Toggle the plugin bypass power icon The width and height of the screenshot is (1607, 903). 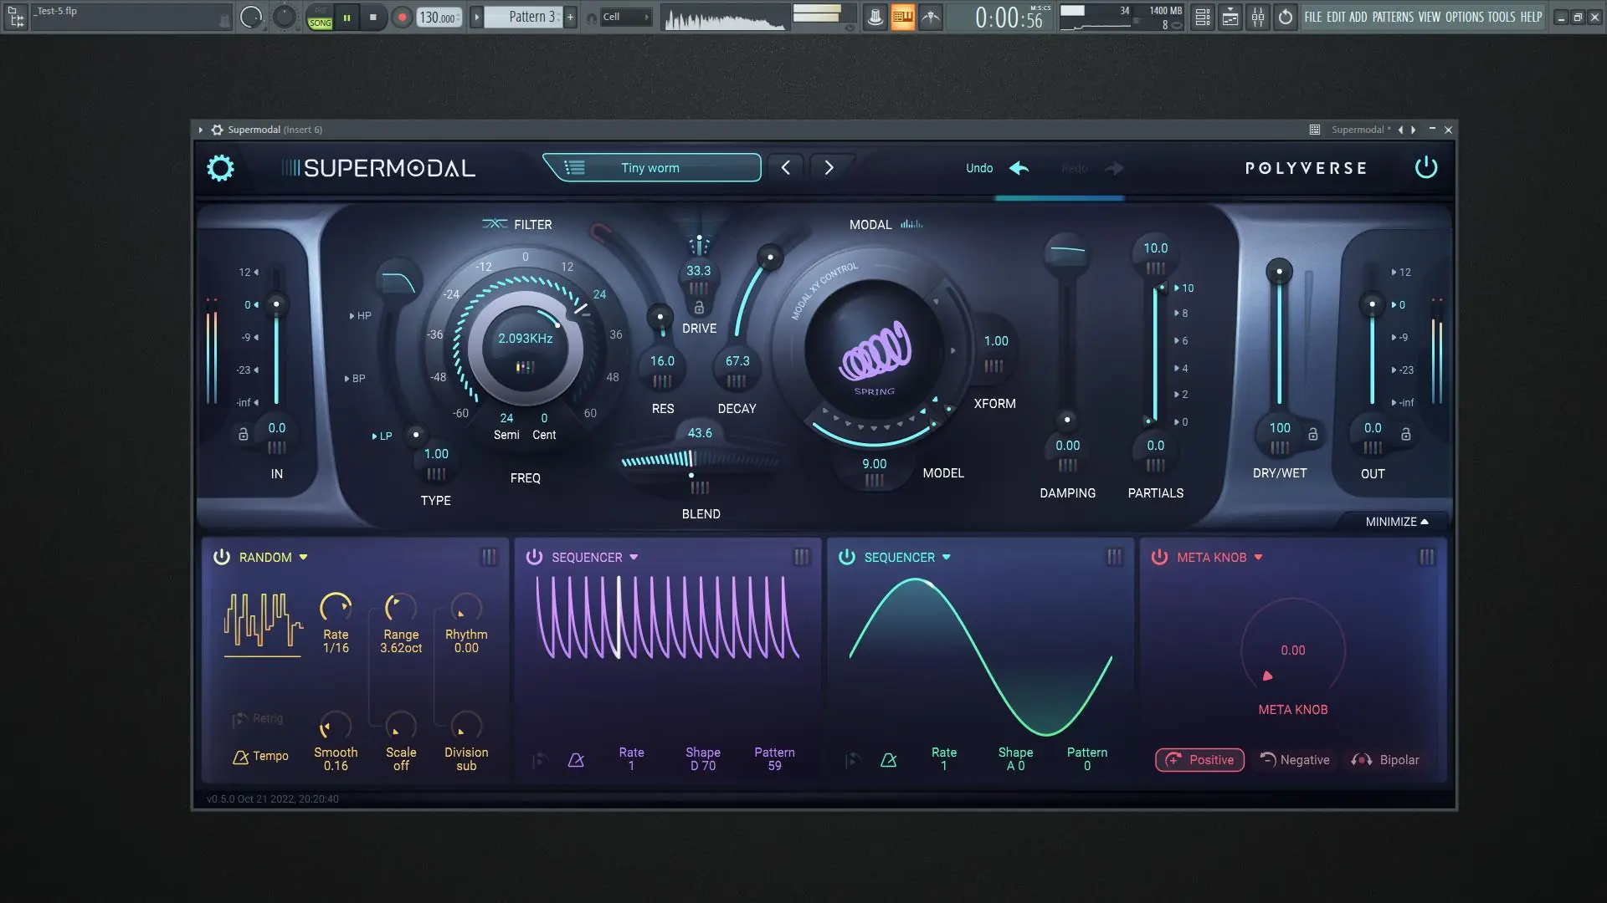1425,168
